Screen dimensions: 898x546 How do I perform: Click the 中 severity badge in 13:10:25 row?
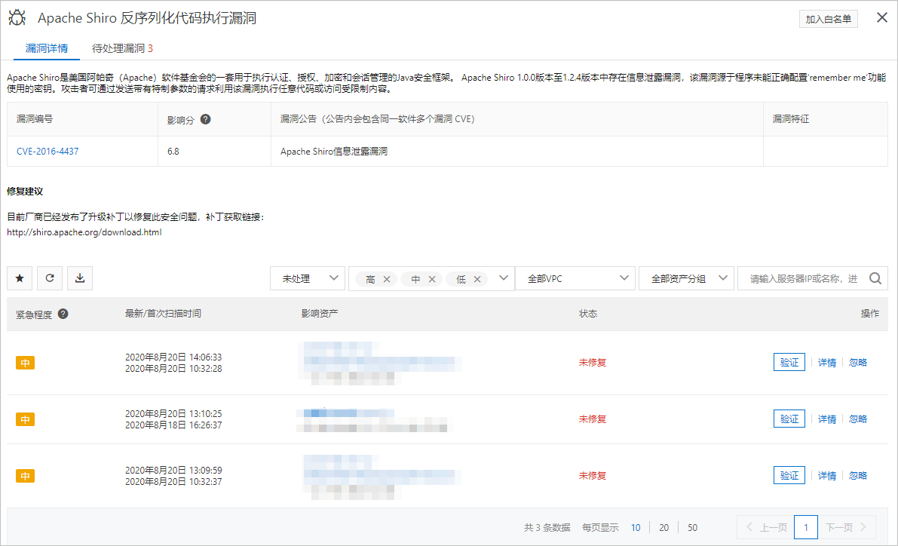pyautogui.click(x=25, y=419)
